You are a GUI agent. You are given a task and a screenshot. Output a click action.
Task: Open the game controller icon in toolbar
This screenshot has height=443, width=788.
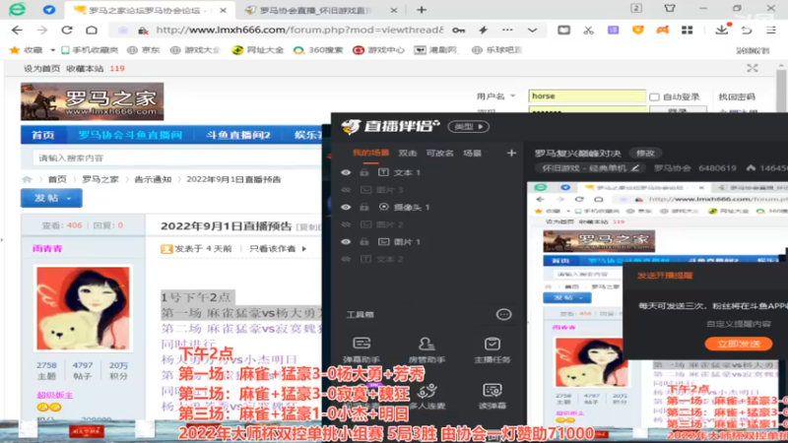(662, 31)
